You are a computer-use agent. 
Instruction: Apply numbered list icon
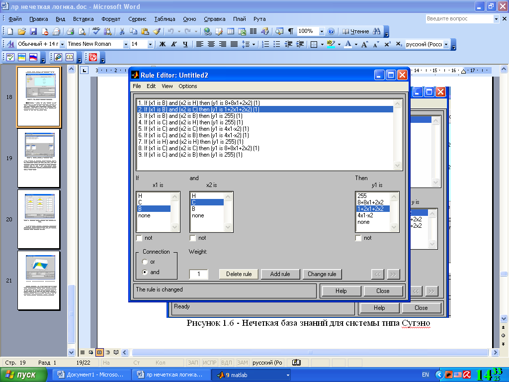tap(265, 44)
